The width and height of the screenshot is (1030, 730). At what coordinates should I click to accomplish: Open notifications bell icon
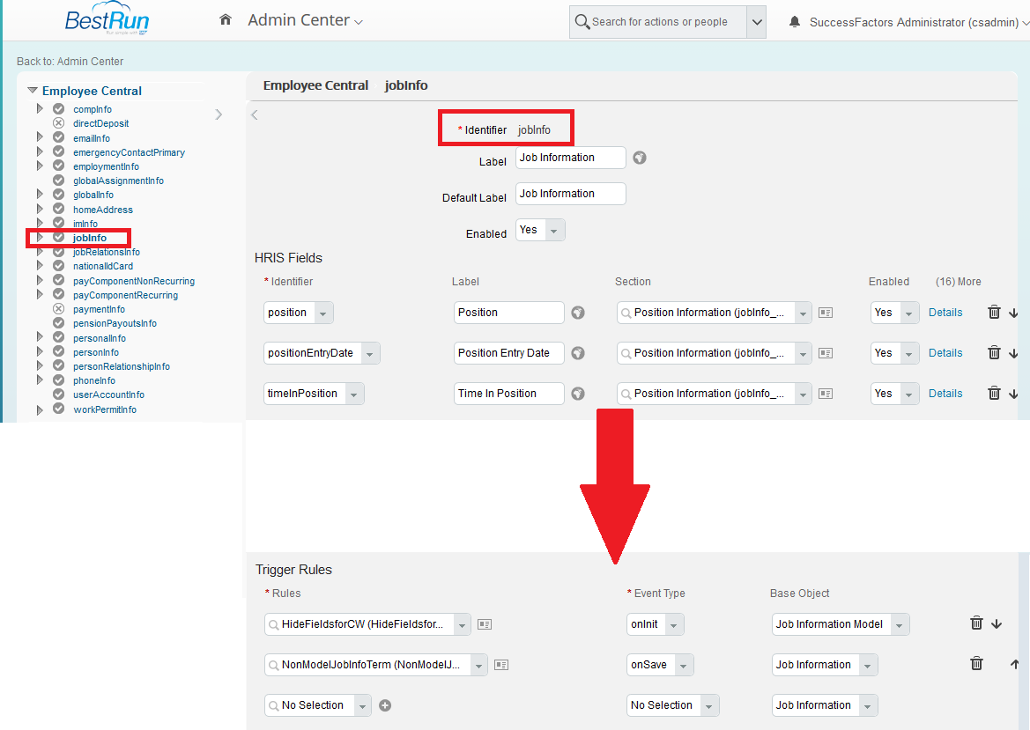[x=794, y=22]
